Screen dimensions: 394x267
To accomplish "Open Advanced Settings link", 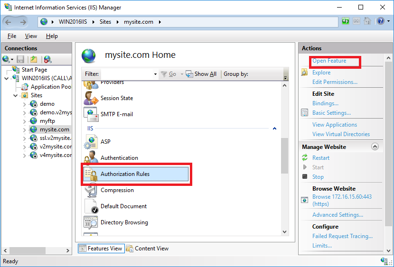I will click(338, 215).
